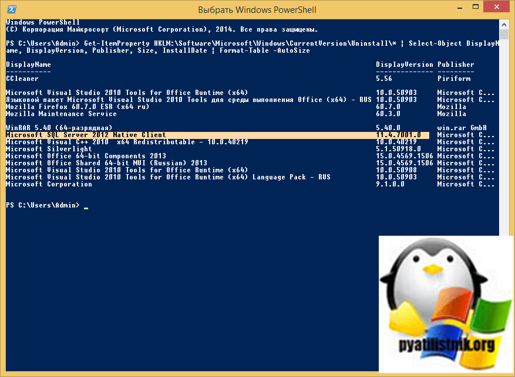Select the Mozilla Firefox 60.7.0 ESR line

click(77, 107)
